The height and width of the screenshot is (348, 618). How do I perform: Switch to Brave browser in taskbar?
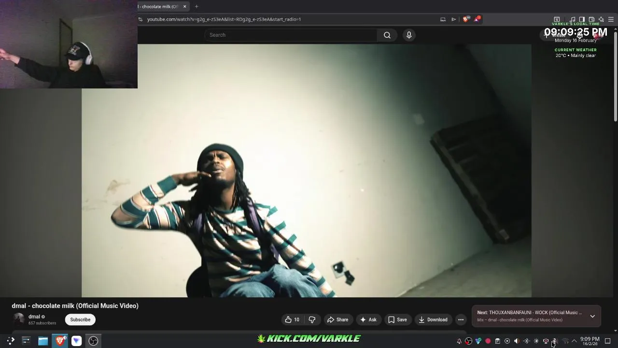click(x=60, y=341)
